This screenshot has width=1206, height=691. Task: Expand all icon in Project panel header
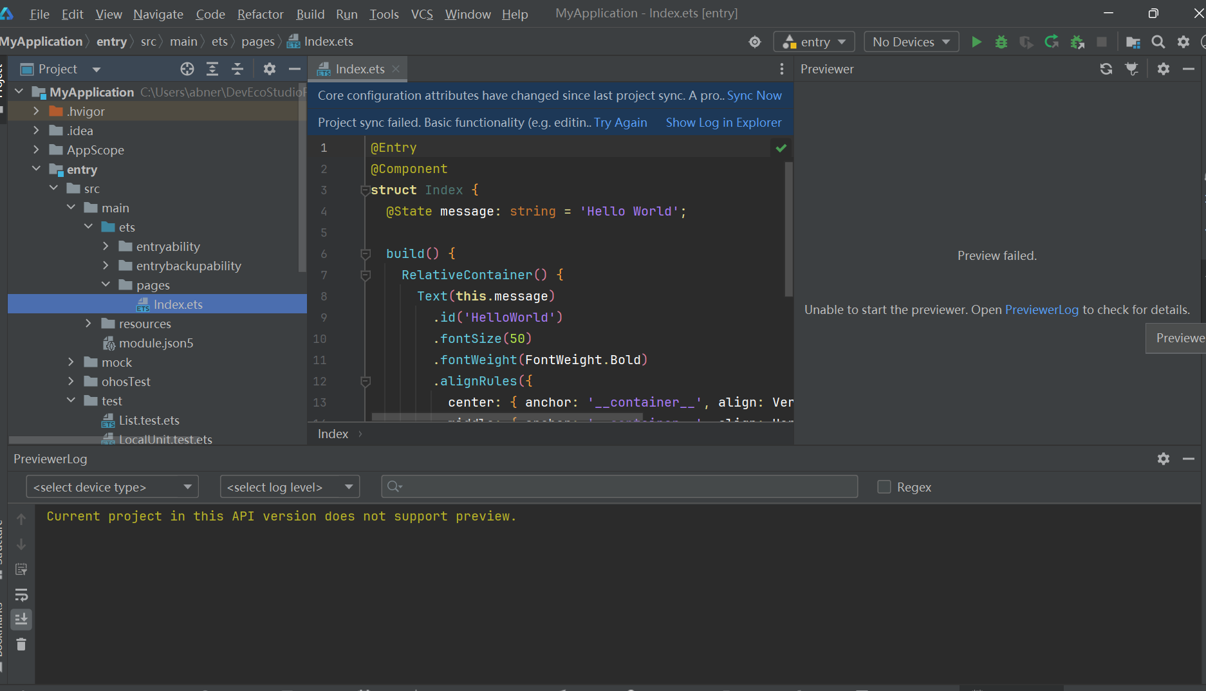click(x=212, y=69)
